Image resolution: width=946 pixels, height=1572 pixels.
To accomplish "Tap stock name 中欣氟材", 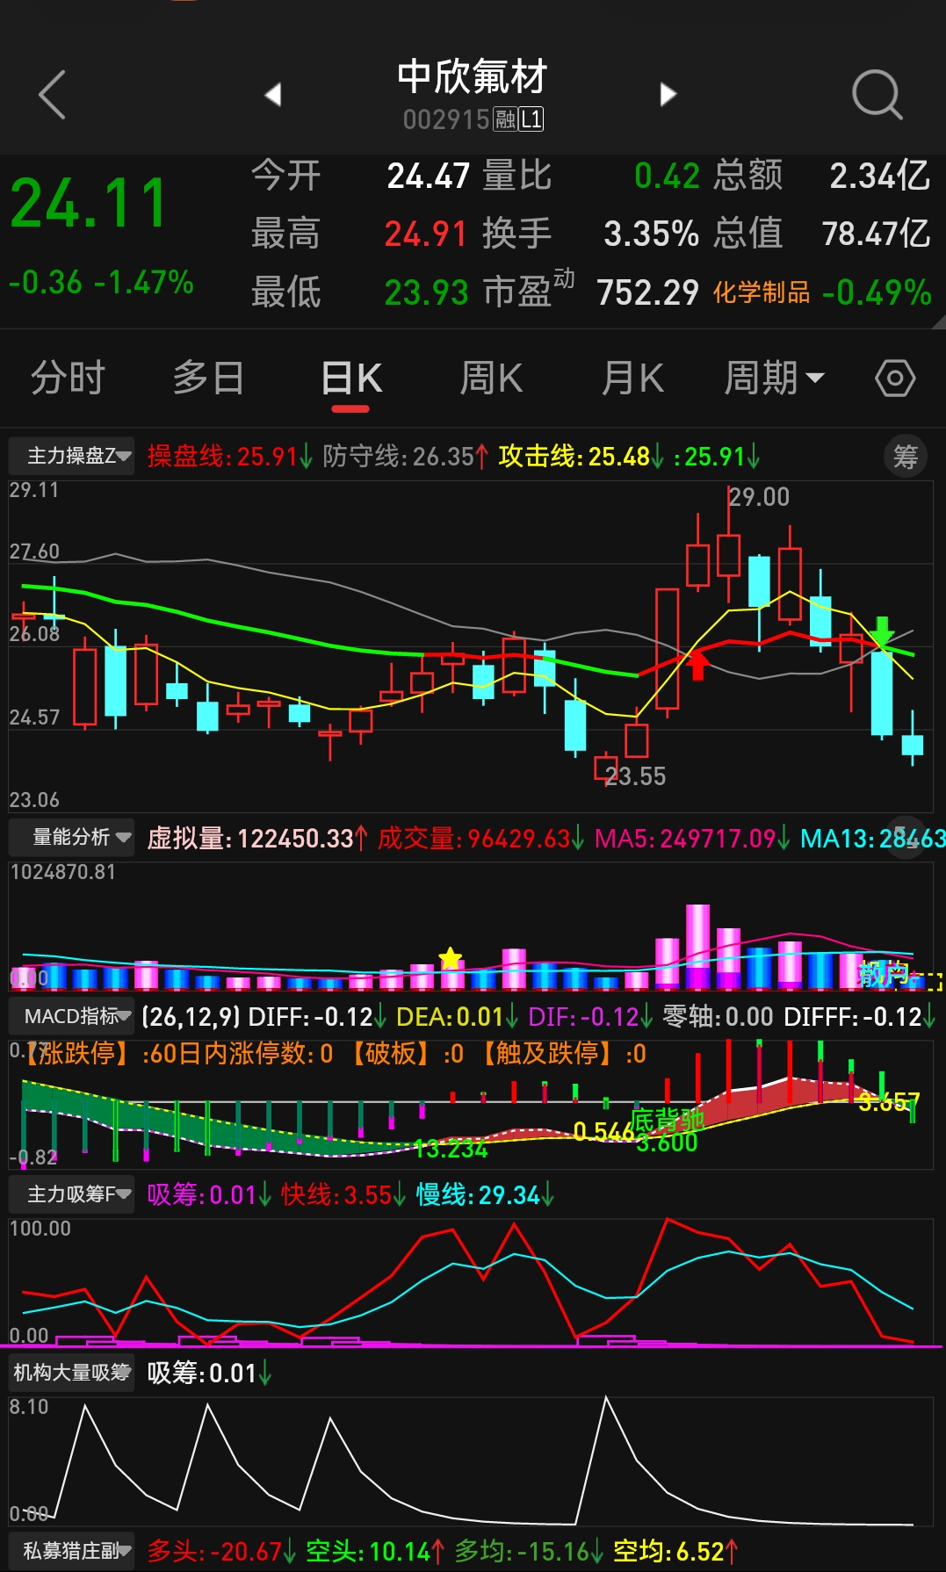I will (x=473, y=76).
